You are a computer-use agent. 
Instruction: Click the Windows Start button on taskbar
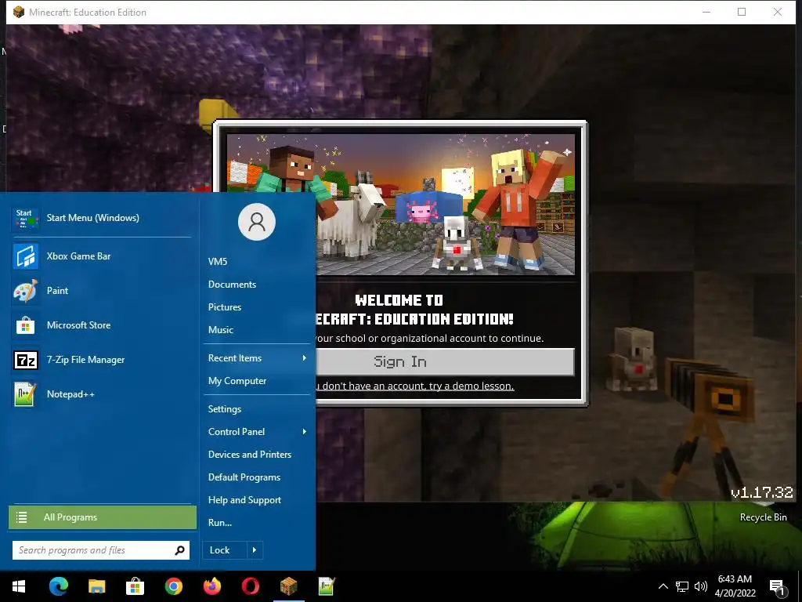click(x=19, y=586)
